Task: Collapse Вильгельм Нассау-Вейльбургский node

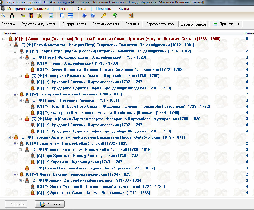Action: [x=15, y=143]
